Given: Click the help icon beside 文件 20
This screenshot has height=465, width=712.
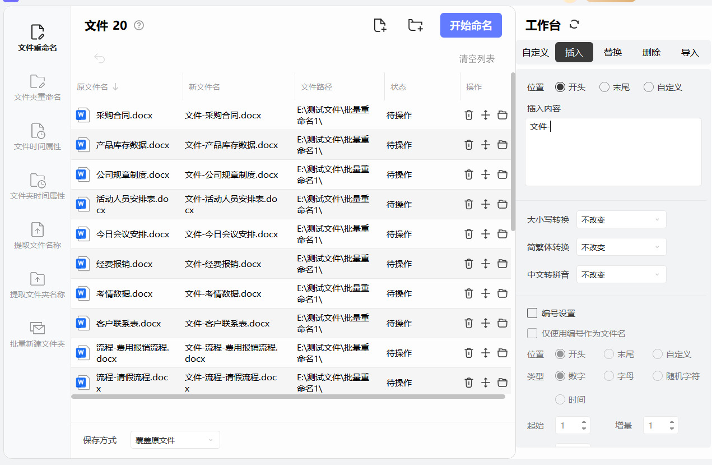Looking at the screenshot, I should [139, 25].
